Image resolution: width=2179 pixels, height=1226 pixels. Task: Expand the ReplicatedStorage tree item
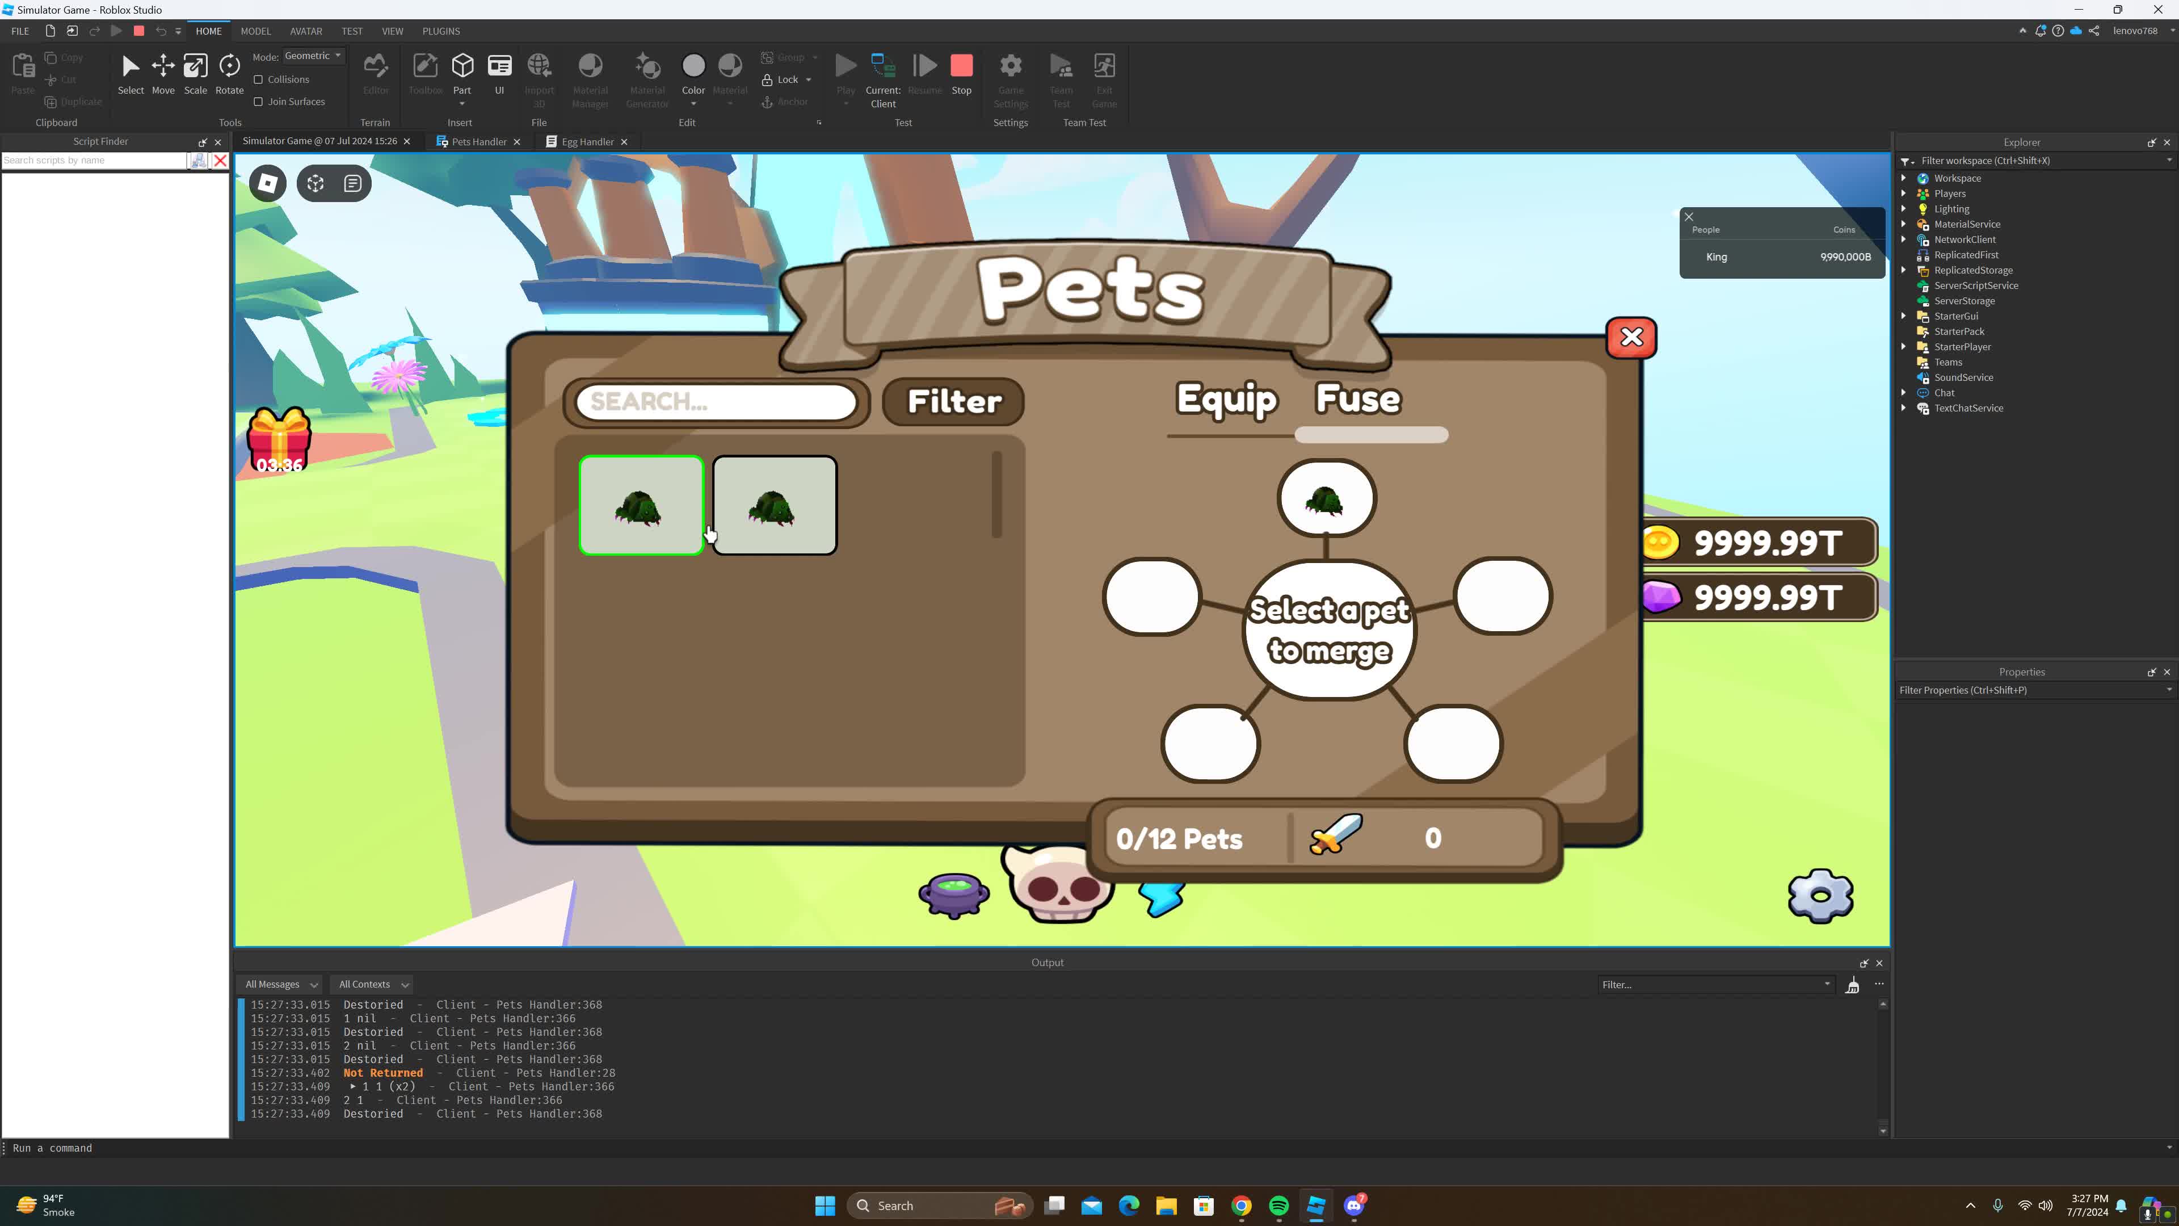(x=1904, y=270)
